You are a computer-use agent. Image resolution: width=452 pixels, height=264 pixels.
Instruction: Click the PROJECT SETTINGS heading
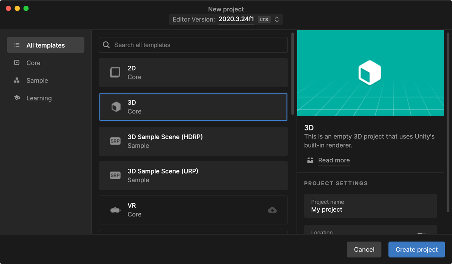point(336,183)
